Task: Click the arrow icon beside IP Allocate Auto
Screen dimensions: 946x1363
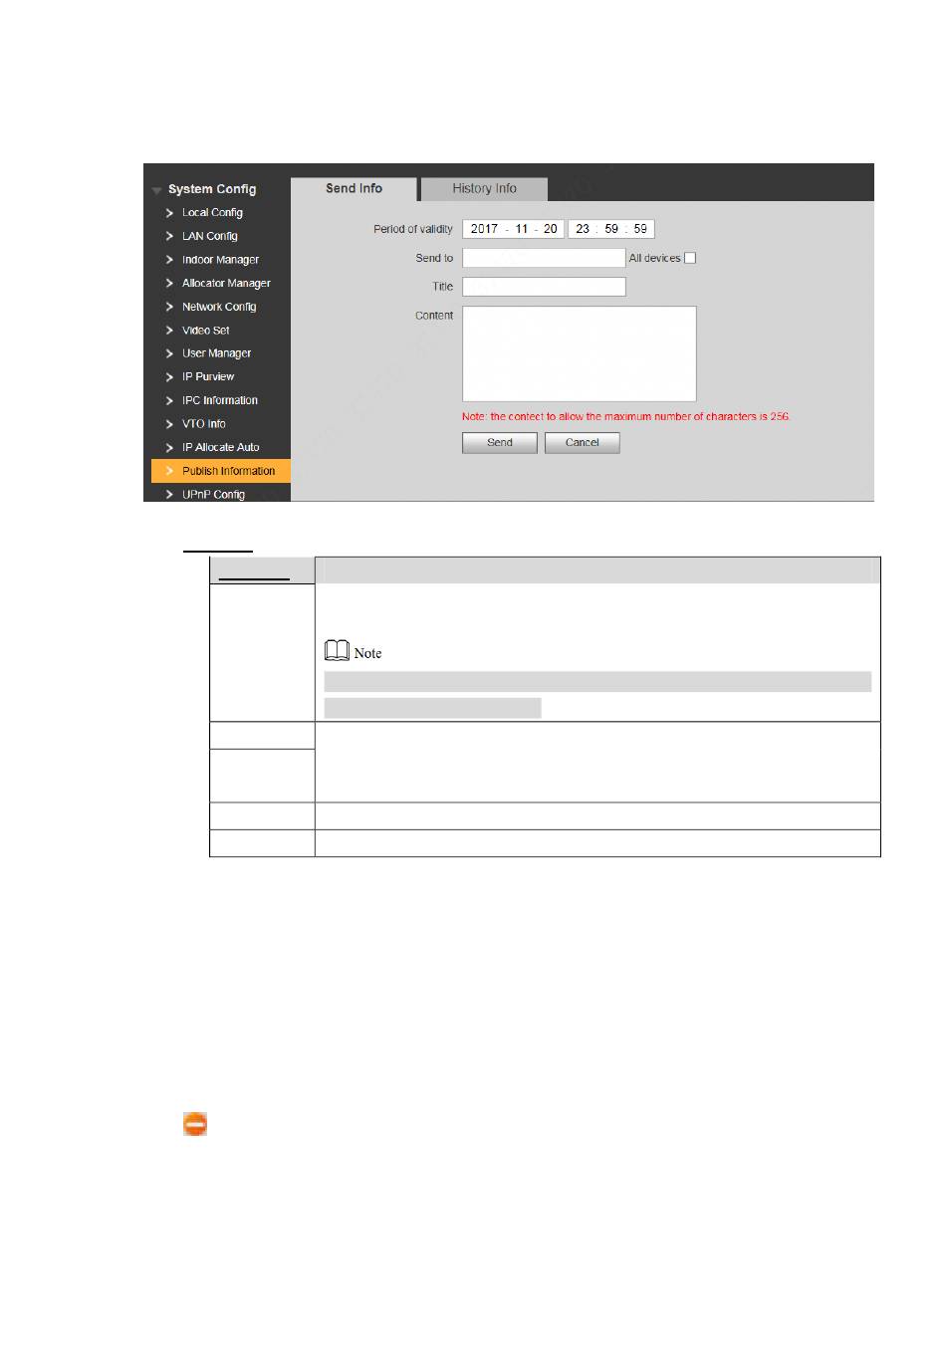Action: click(x=169, y=447)
